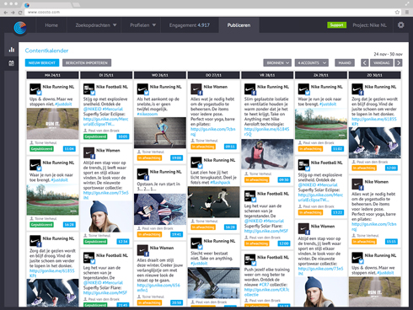
Task: Bookmark page with star icon
Action: click(397, 12)
